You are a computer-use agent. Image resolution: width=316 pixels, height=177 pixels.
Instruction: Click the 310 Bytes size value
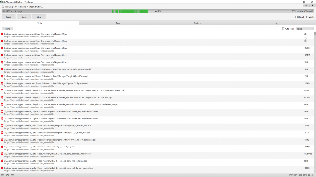[x=308, y=154]
